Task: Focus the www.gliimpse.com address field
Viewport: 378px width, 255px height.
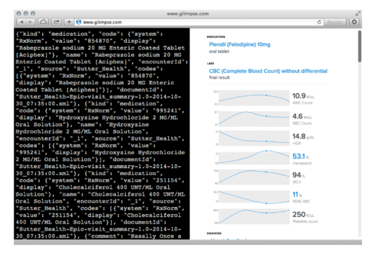Action: click(x=199, y=22)
